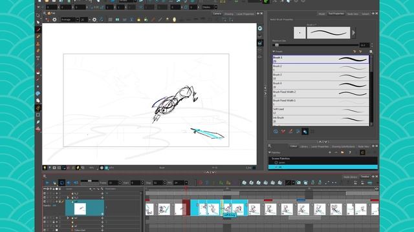Viewport: 414px width, 232px height.
Task: Click the minus icon to remove a palette
Action: (x=336, y=152)
